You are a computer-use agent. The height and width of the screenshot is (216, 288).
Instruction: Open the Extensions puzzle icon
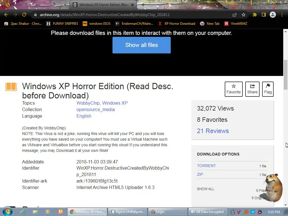(255, 15)
